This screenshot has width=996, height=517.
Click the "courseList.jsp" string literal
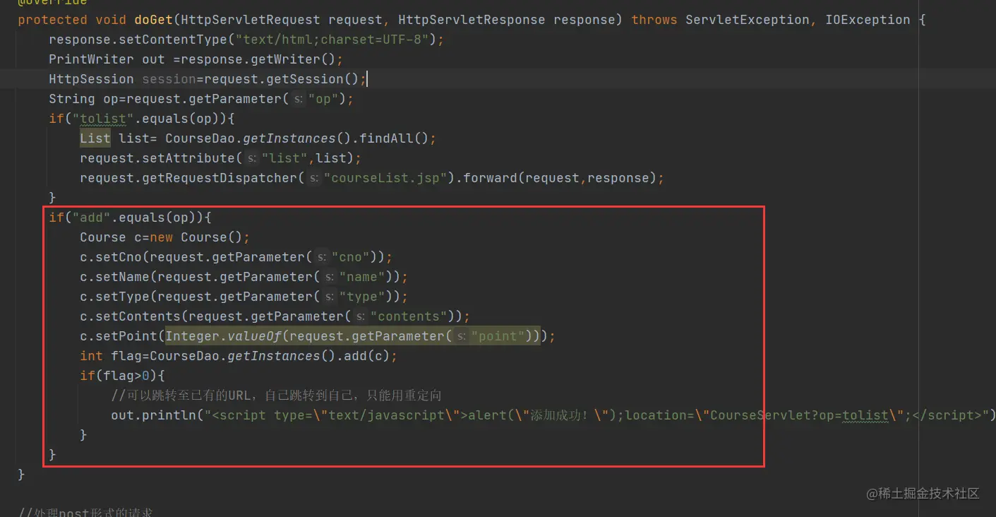(386, 178)
